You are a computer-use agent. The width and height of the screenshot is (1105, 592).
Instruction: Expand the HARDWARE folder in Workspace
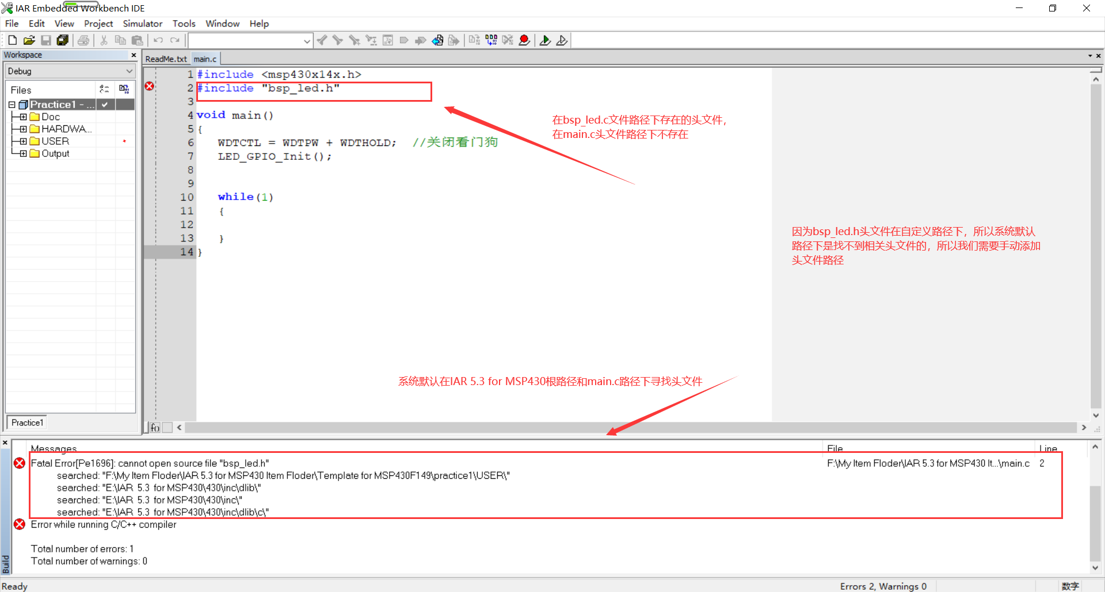tap(22, 129)
